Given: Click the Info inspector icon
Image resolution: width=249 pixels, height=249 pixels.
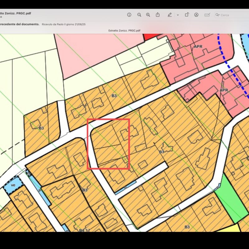Looking at the screenshot, I should (x=129, y=15).
